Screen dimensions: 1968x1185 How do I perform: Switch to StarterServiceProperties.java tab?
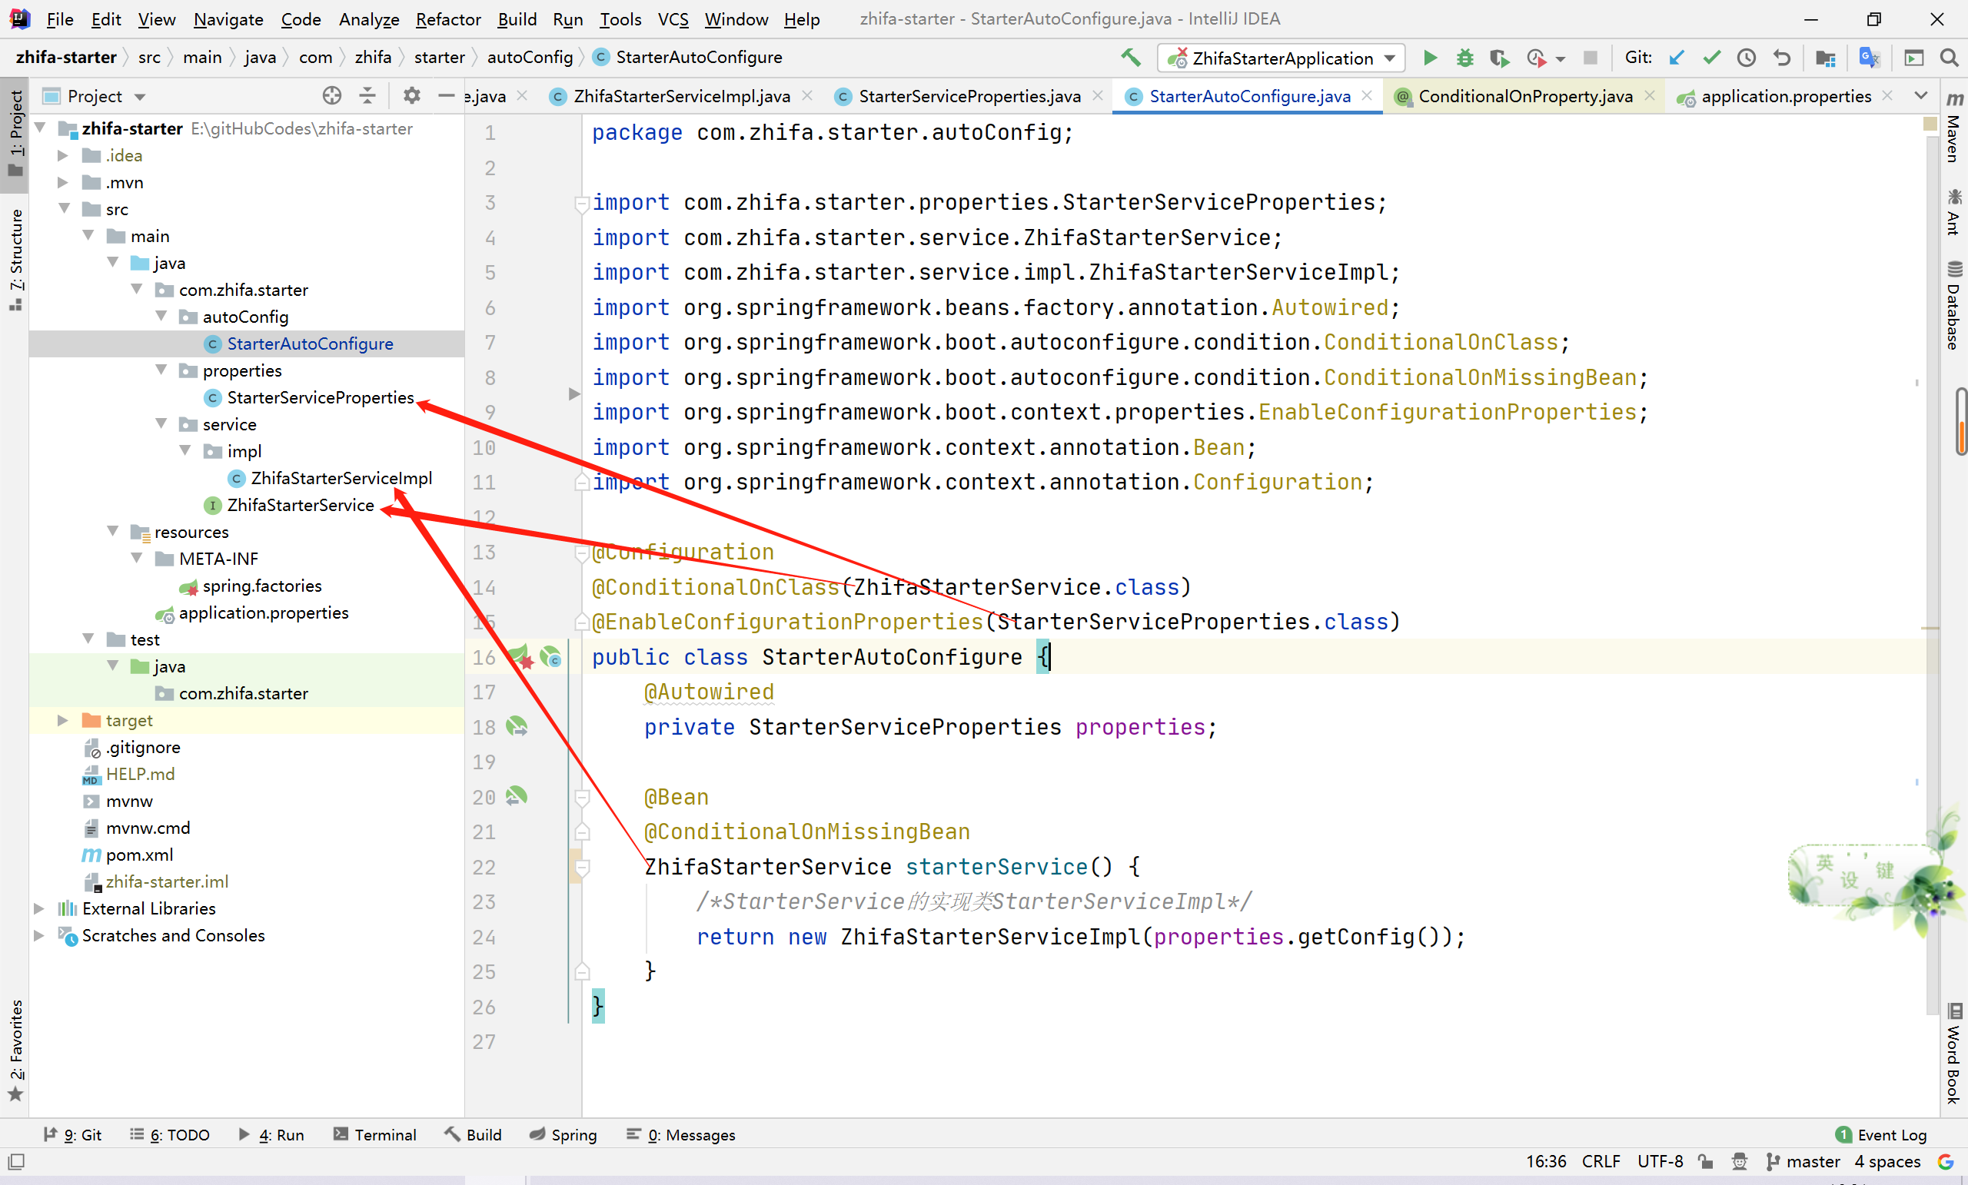(x=968, y=96)
